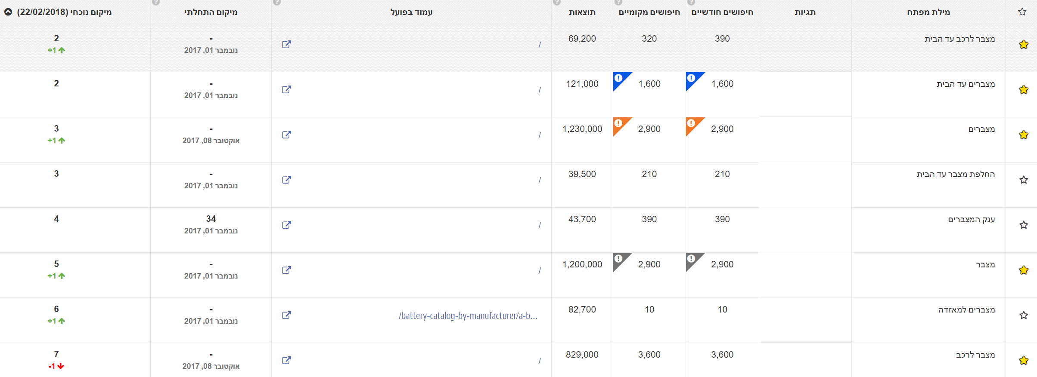Mark ענק המצברים as favorite
This screenshot has width=1037, height=377.
coord(1024,225)
